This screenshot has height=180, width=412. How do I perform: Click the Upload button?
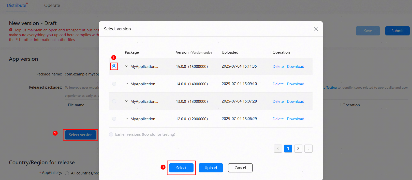click(211, 168)
